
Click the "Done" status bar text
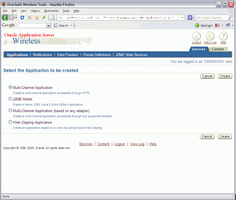click(x=6, y=196)
